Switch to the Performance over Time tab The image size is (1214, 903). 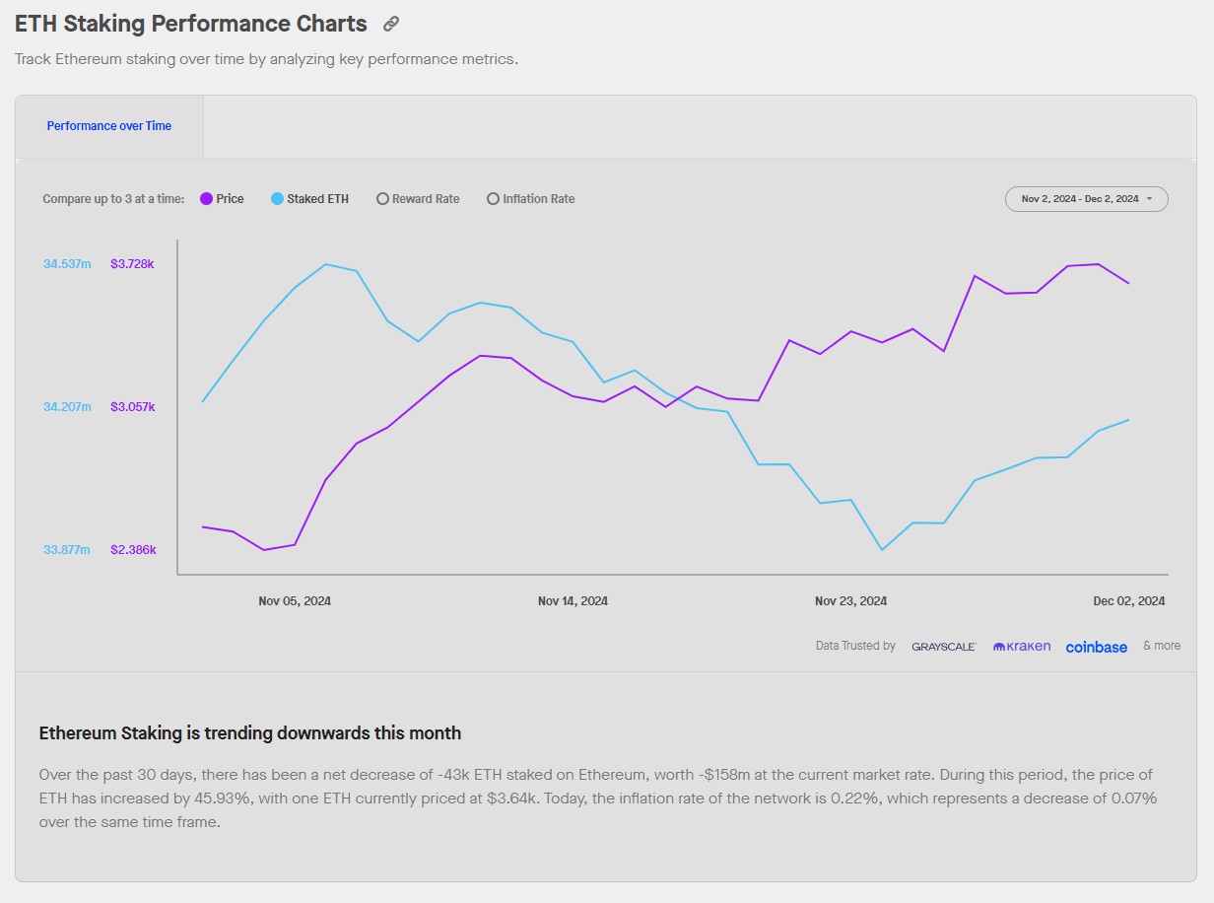(109, 126)
